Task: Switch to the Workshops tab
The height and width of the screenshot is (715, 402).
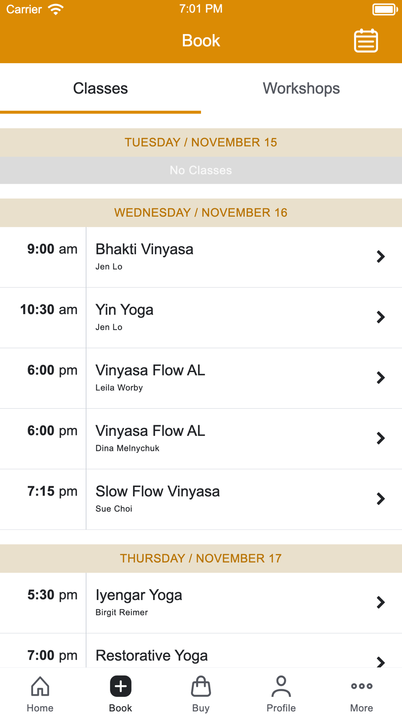Action: [x=301, y=88]
